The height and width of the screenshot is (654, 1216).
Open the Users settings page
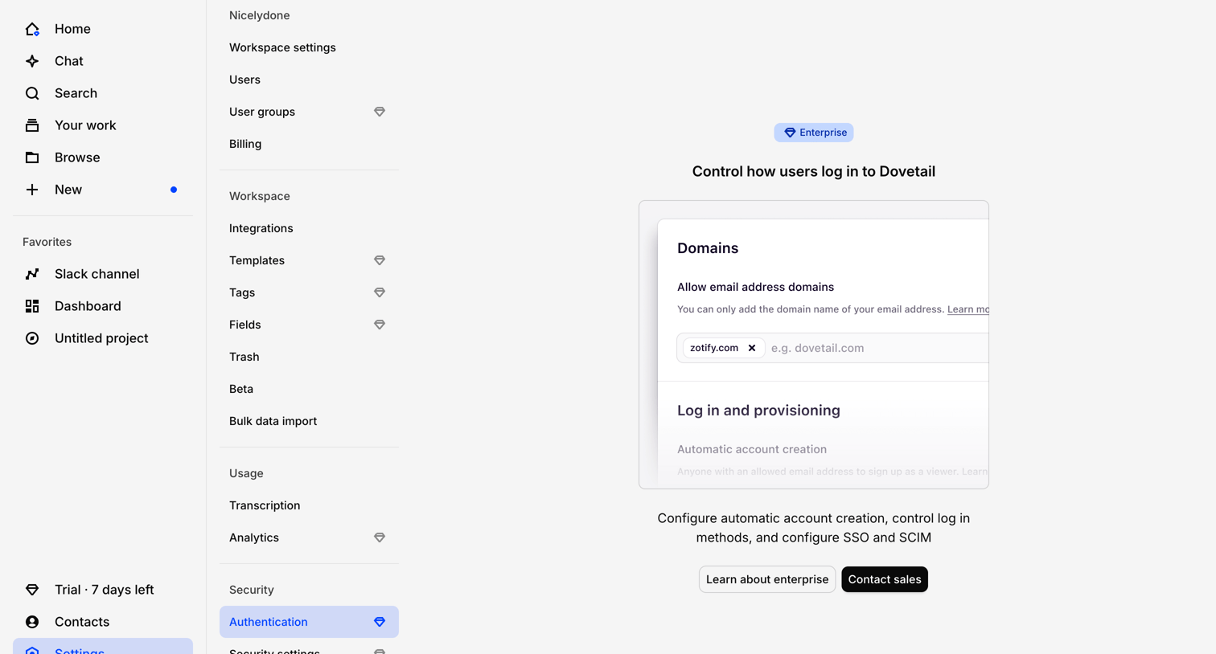pos(309,80)
